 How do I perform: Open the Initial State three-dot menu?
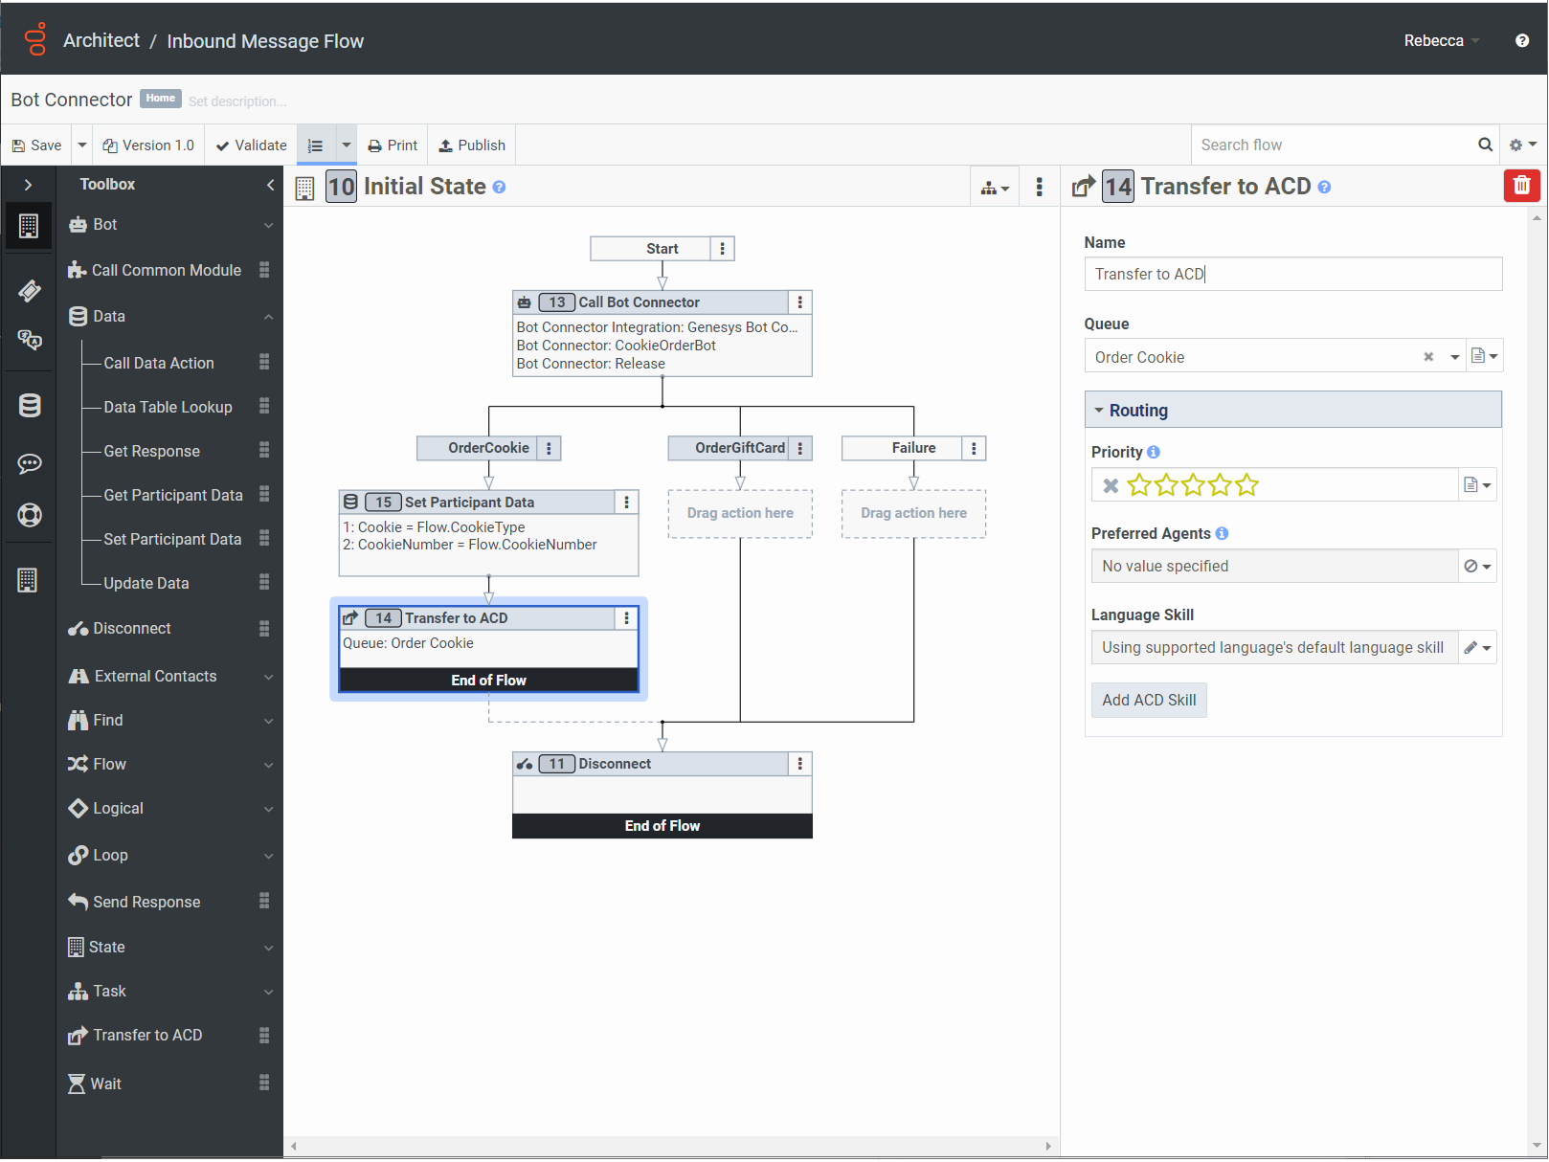1039,187
